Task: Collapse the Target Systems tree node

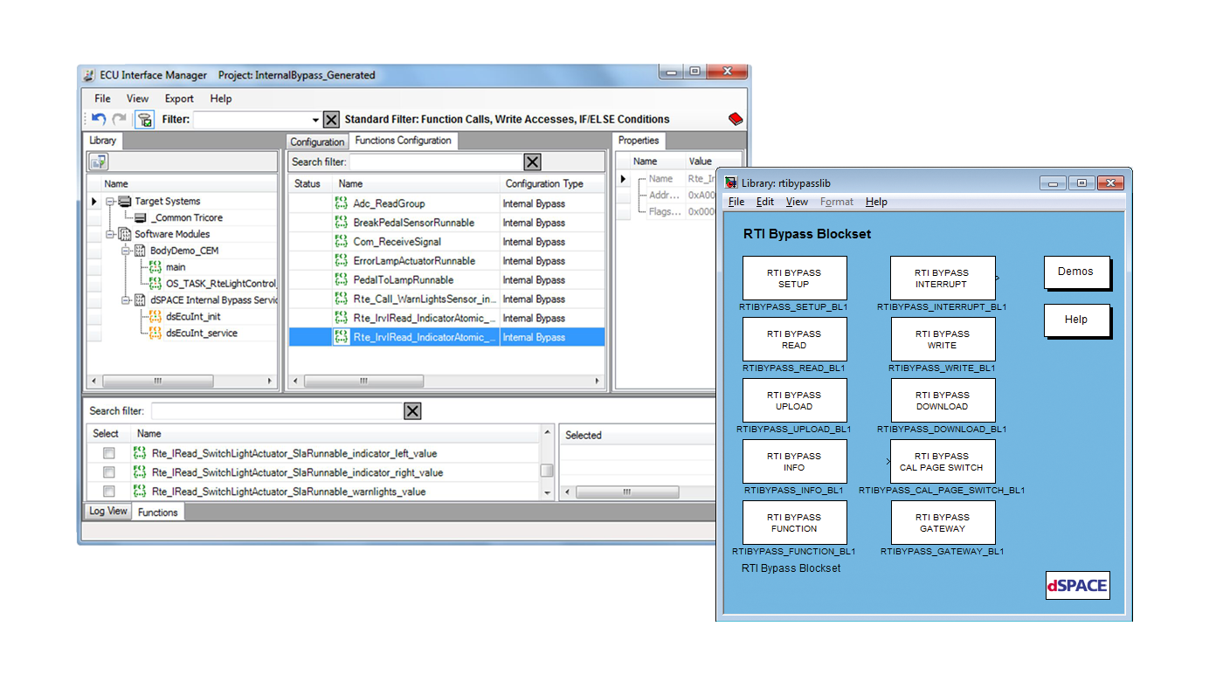Action: (111, 202)
